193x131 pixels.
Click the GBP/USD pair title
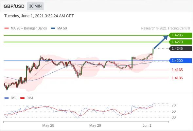[14, 6]
